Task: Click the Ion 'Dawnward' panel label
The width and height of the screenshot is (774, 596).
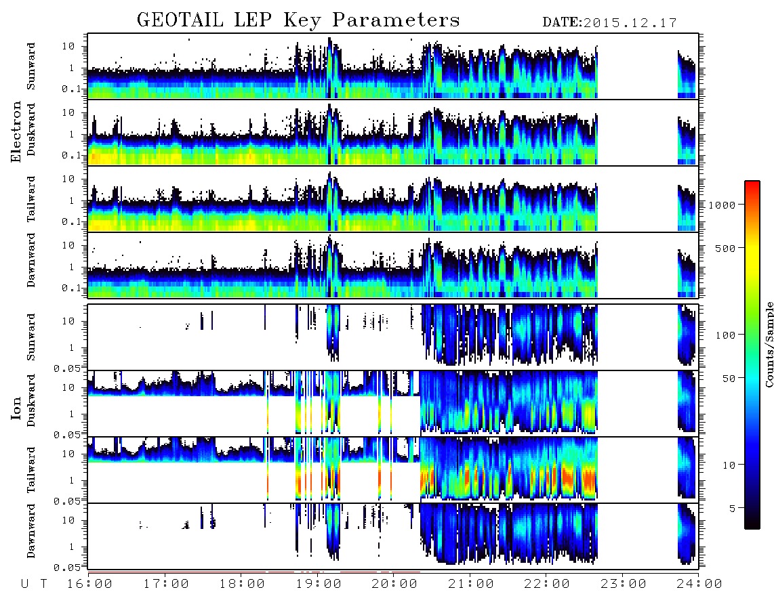Action: click(31, 531)
